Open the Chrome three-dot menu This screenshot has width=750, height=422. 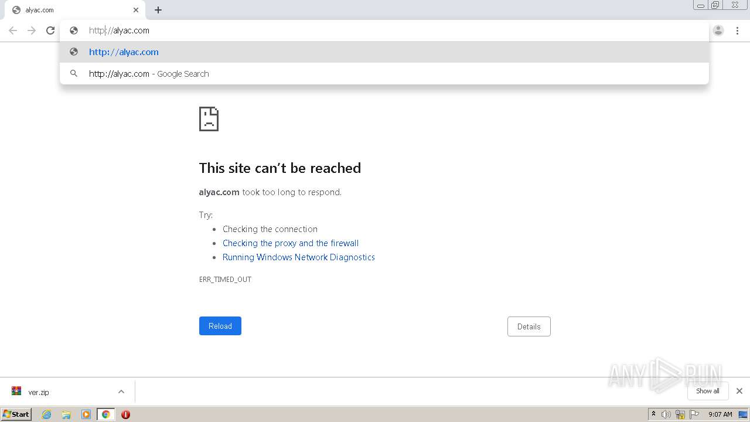click(737, 30)
